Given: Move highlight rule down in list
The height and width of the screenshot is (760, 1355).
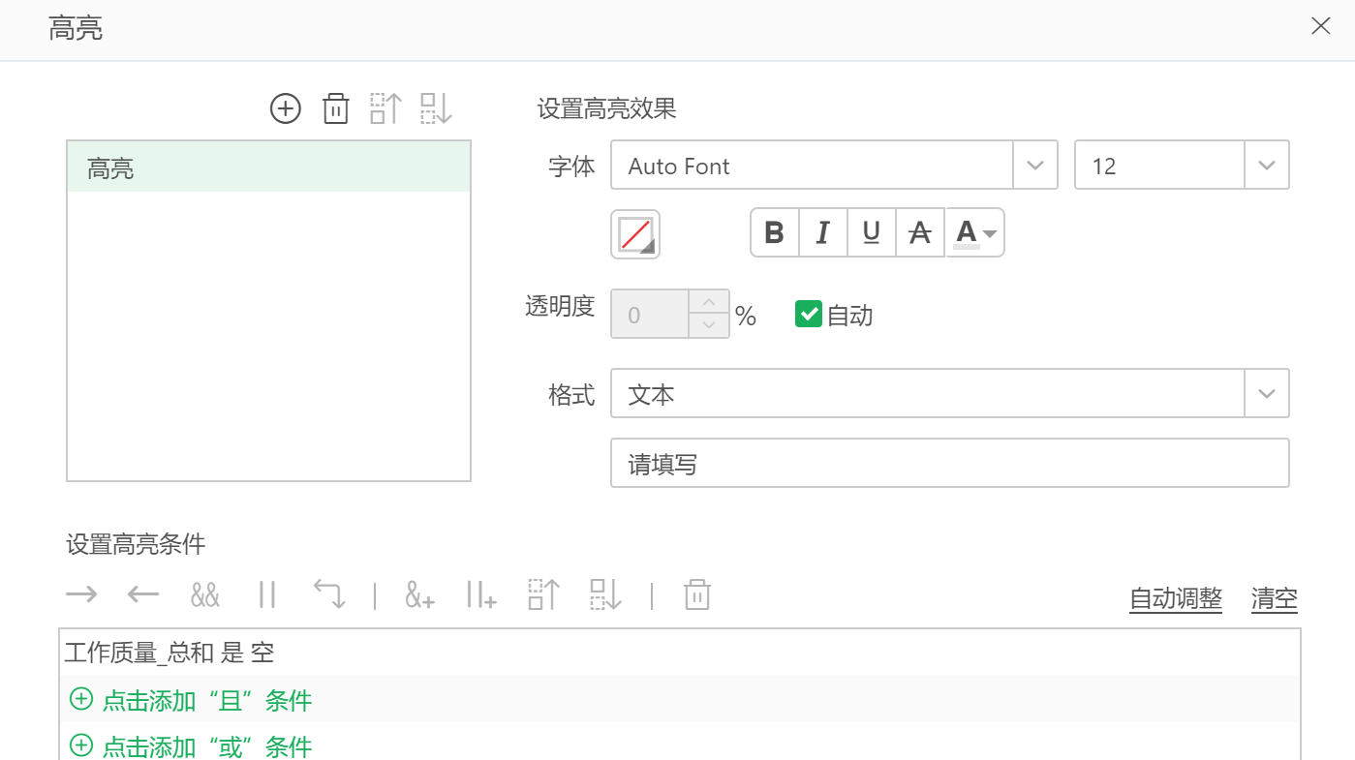Looking at the screenshot, I should [x=436, y=108].
